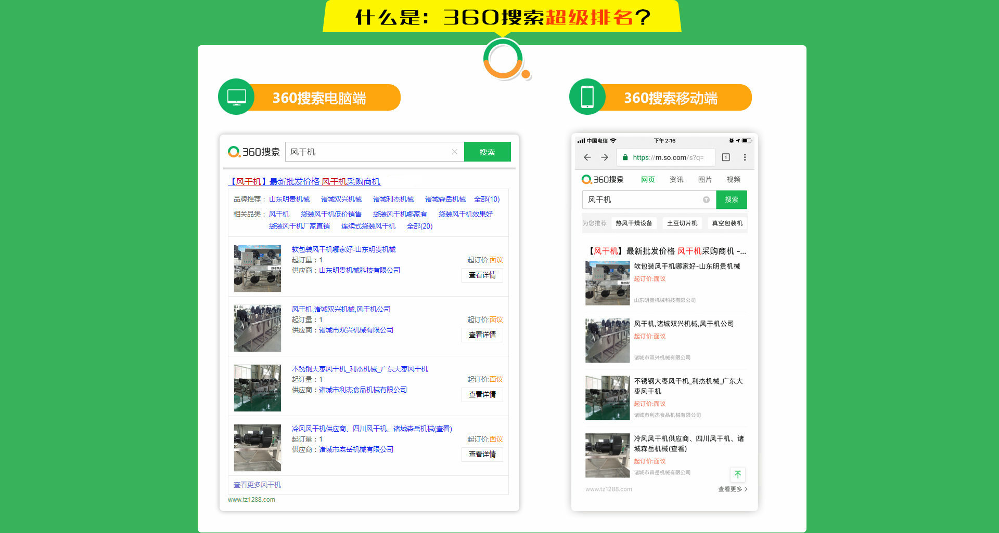Tap mobile 360搜索 logo
999x533 pixels.
pyautogui.click(x=603, y=179)
